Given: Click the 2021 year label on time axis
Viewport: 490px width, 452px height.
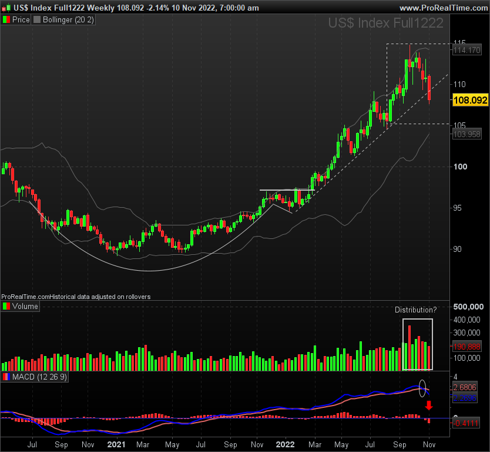Looking at the screenshot, I should point(116,444).
